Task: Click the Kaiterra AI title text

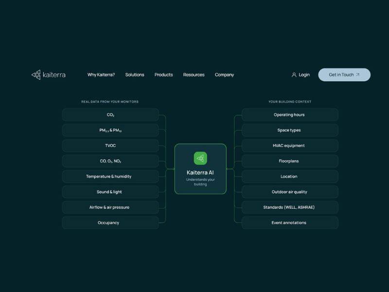Action: pyautogui.click(x=200, y=173)
